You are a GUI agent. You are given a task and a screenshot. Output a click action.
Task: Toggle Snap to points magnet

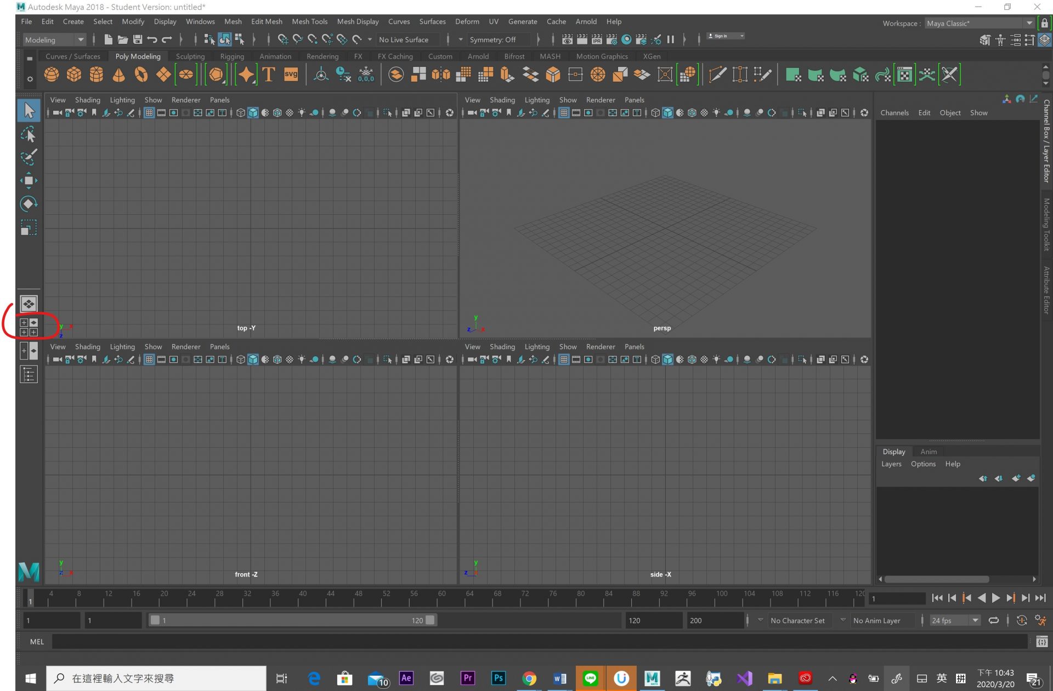click(312, 39)
